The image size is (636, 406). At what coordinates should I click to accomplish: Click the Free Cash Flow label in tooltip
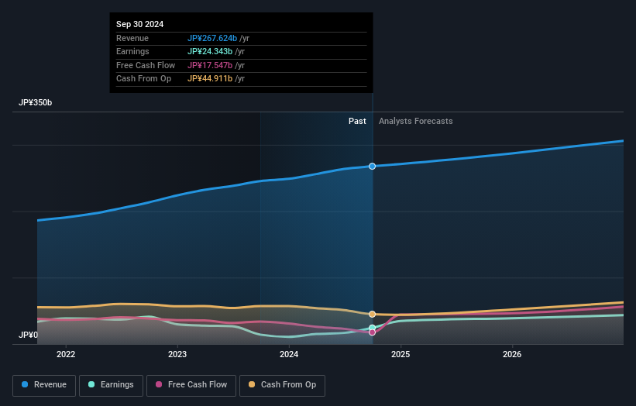pos(146,65)
